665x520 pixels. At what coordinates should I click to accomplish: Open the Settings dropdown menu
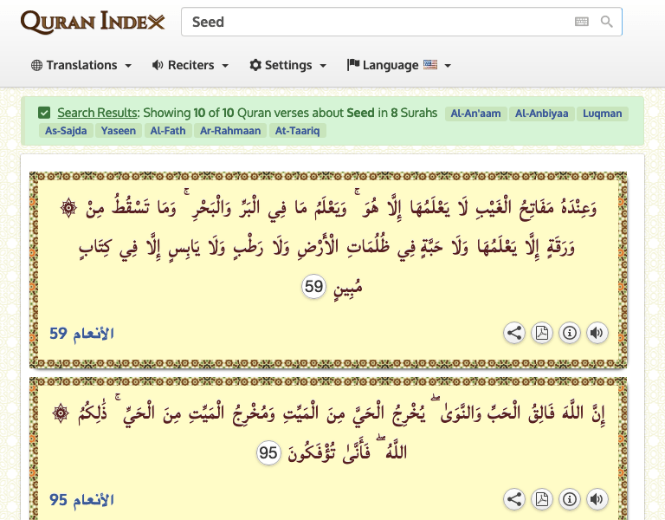(288, 65)
